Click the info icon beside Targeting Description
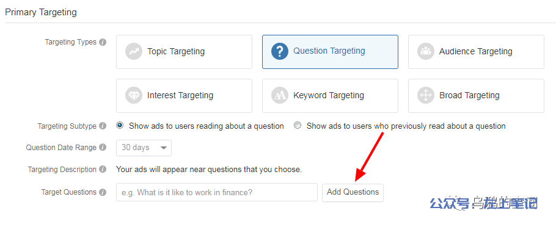This screenshot has height=227, width=556. (x=103, y=170)
